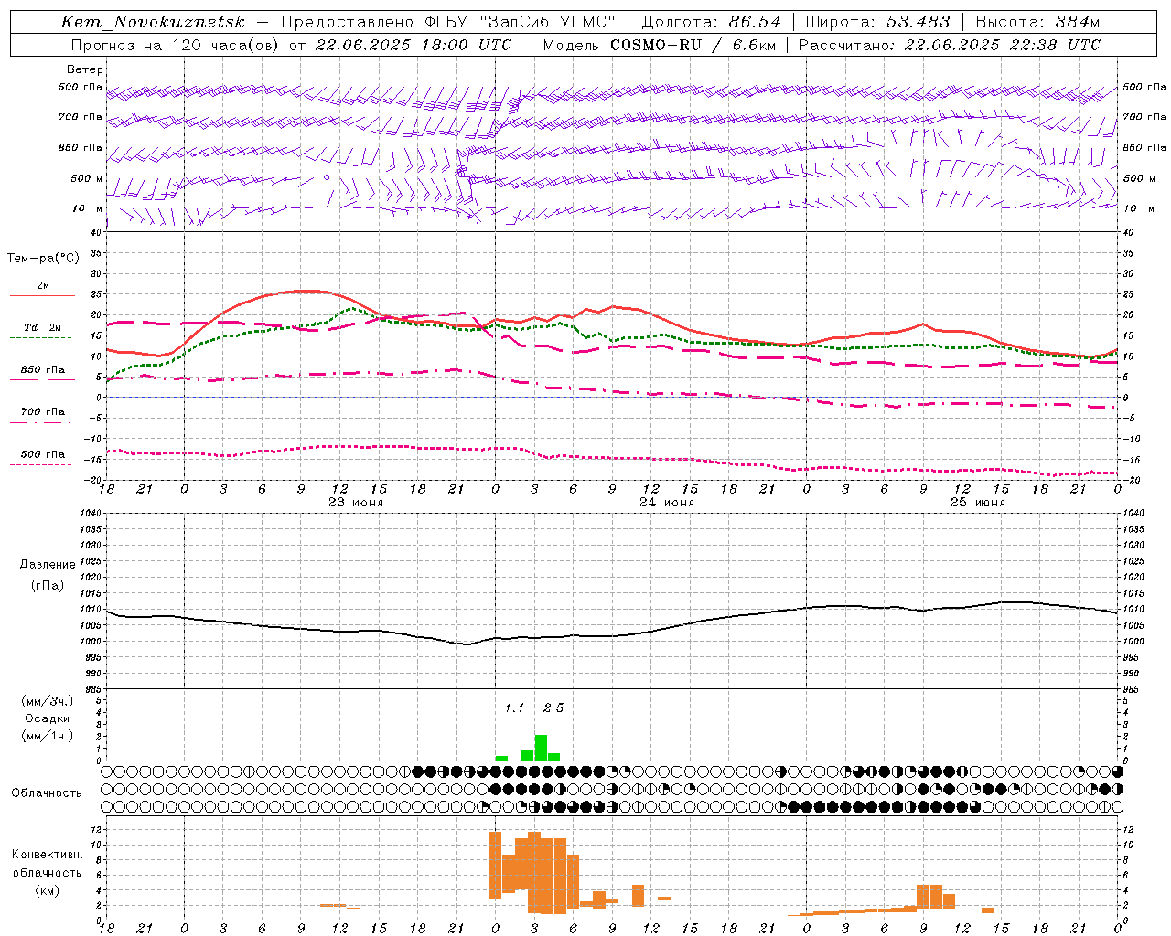
Task: Select the Давление panel label
Action: [48, 564]
